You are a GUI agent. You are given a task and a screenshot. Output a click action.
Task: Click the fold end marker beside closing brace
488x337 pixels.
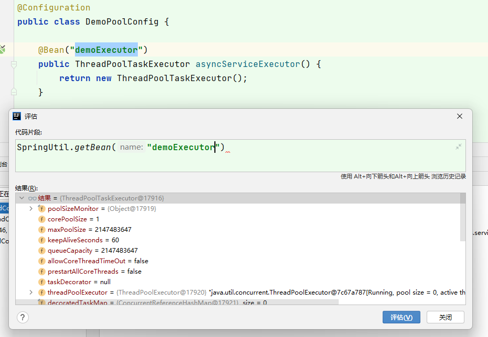14,92
